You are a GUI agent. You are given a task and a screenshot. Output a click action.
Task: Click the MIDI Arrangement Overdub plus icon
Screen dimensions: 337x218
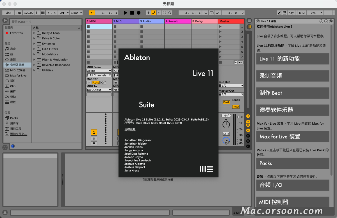click(148, 13)
